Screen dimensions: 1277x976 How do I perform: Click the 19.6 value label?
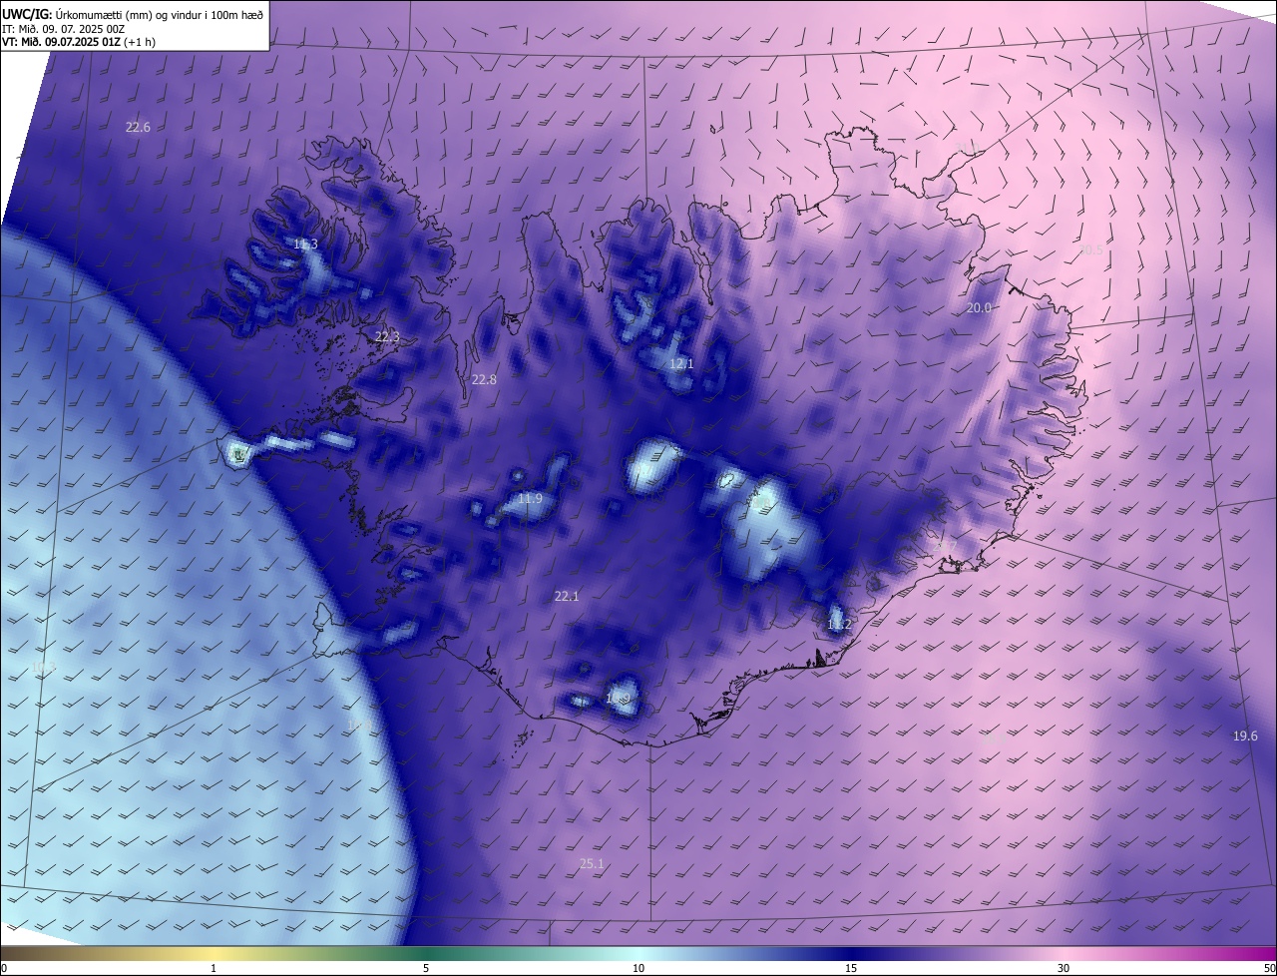[x=1245, y=735]
